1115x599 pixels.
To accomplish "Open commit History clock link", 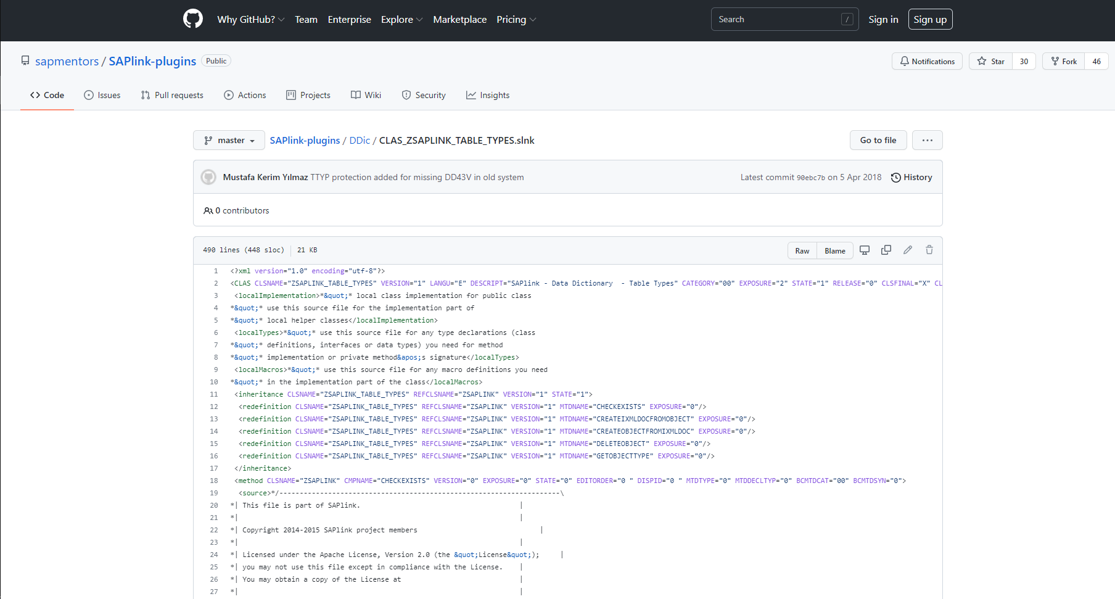I will (911, 177).
